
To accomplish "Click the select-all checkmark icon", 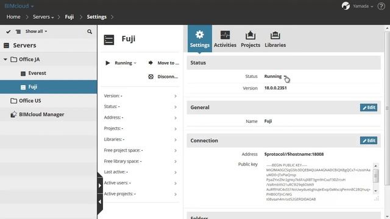I will [8, 32].
